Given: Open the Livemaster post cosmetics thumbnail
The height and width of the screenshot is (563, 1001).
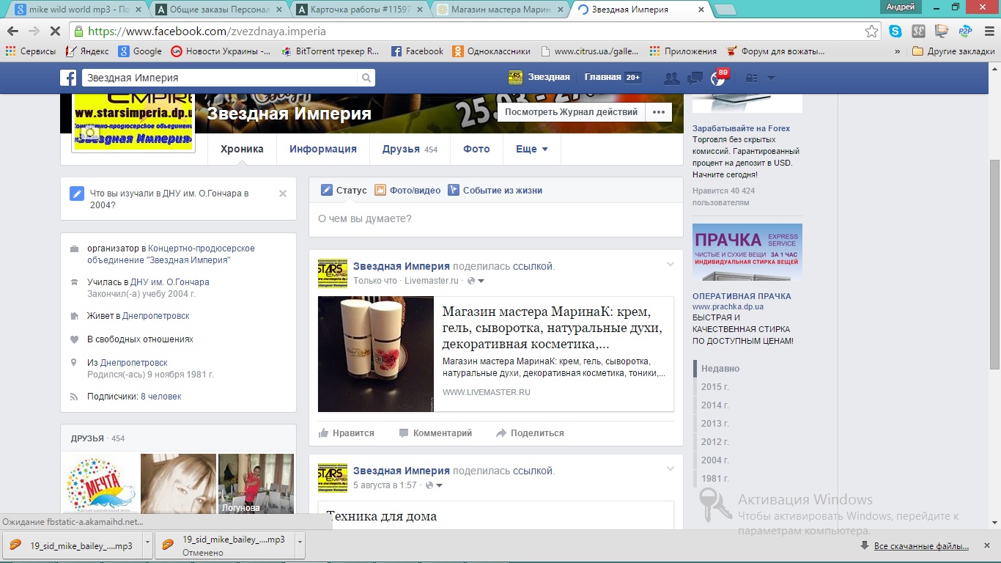Looking at the screenshot, I should pyautogui.click(x=376, y=354).
